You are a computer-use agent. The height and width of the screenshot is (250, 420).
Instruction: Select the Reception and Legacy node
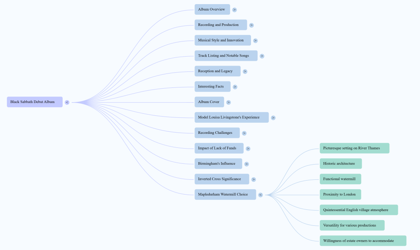[x=217, y=71]
